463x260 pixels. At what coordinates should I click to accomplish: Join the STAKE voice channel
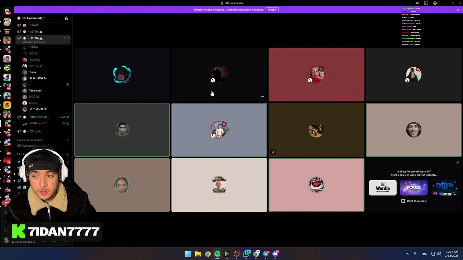pyautogui.click(x=43, y=25)
